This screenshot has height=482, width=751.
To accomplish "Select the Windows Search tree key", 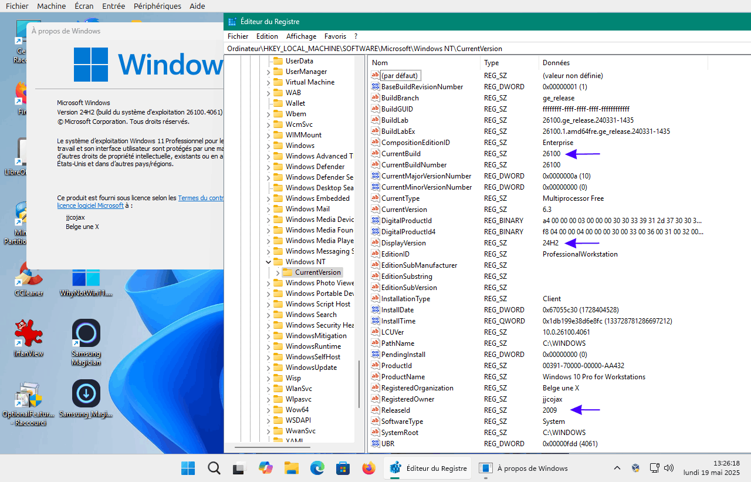I will click(311, 315).
